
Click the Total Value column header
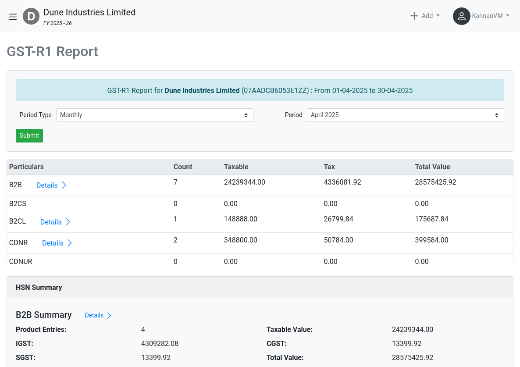pos(432,167)
